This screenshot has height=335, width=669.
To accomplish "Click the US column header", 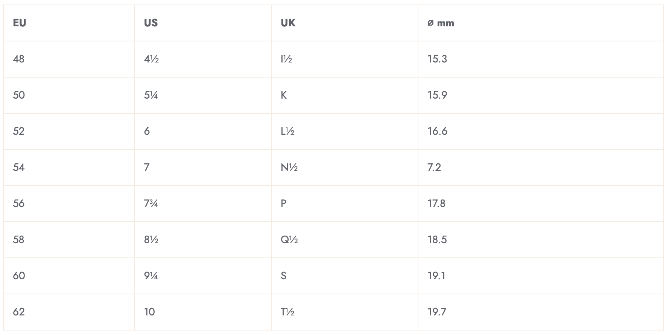I will pyautogui.click(x=151, y=23).
